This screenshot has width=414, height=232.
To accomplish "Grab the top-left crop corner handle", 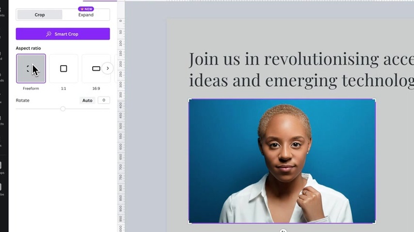I will coord(189,100).
